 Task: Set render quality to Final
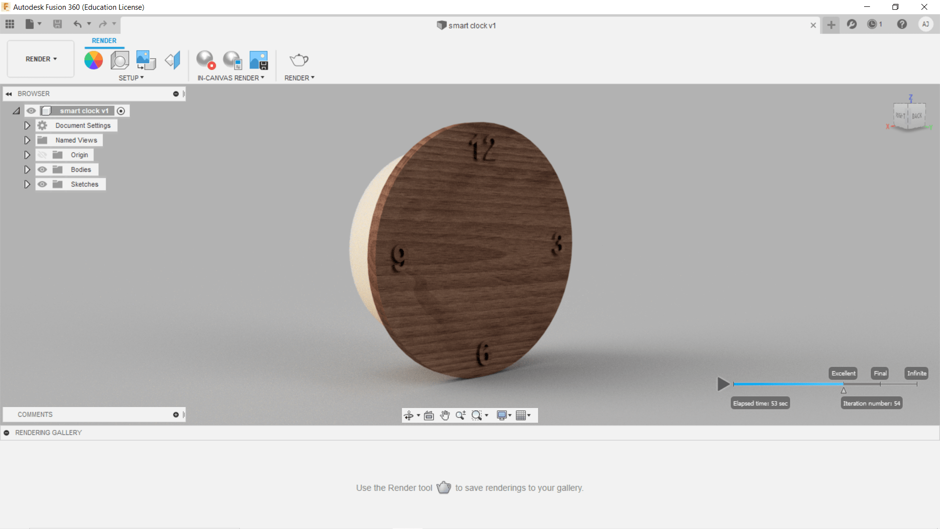click(x=880, y=373)
